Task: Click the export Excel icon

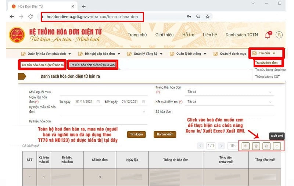Action: coord(266,146)
